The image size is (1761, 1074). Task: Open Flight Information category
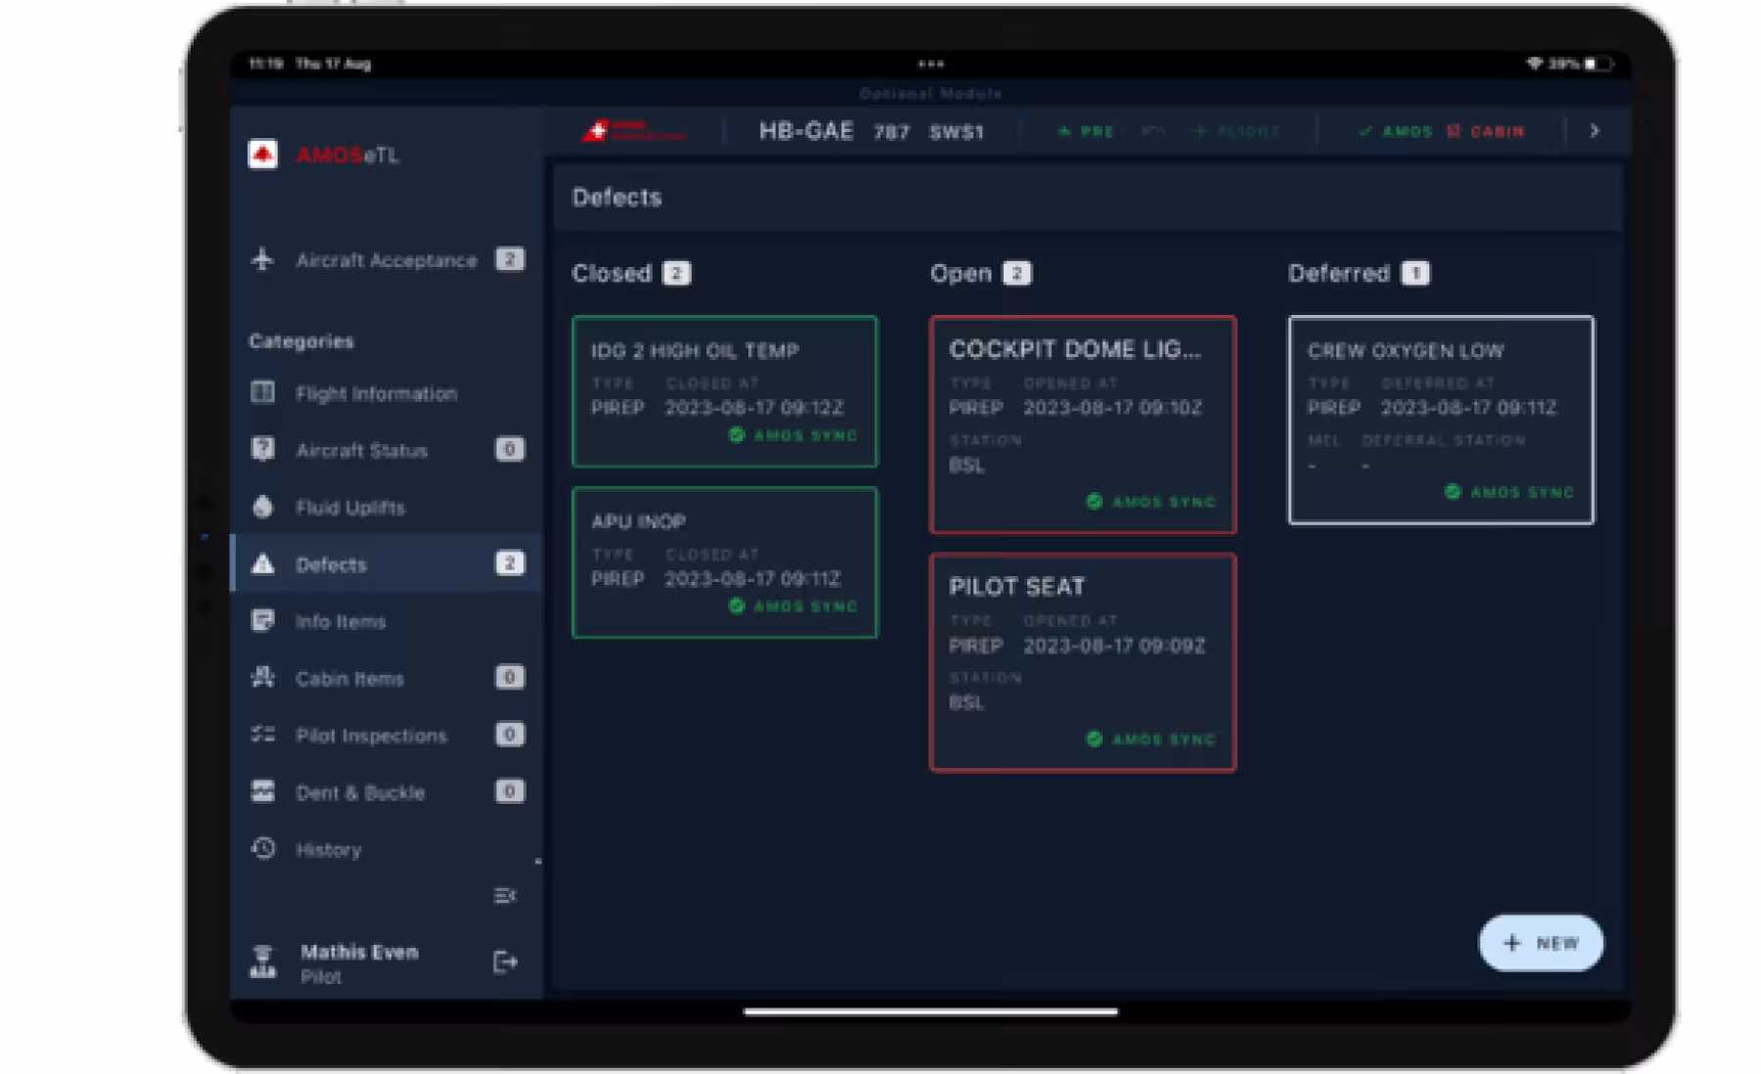click(x=376, y=393)
